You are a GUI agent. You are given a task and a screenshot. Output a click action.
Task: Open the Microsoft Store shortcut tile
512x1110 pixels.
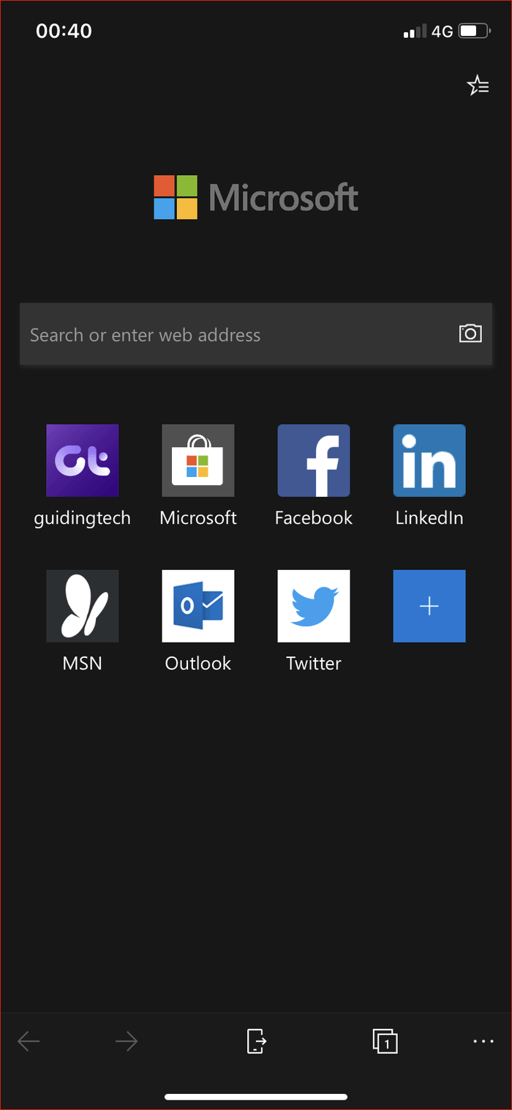click(198, 460)
